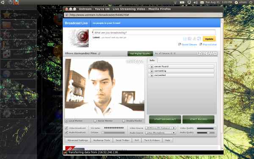Open the Favorites category in launcher

click(19, 14)
